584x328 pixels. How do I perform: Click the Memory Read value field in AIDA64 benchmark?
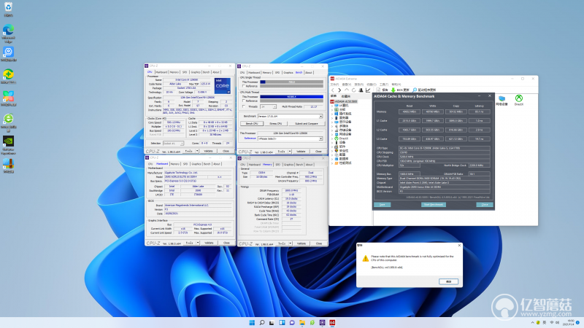pyautogui.click(x=410, y=112)
